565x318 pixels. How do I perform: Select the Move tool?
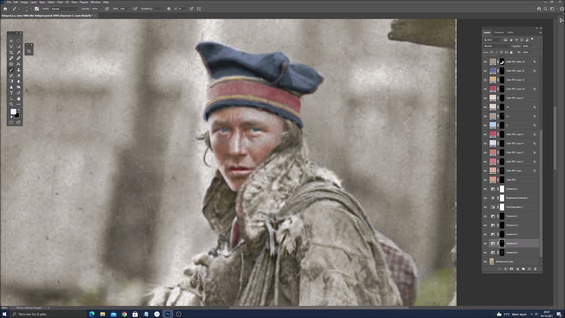pyautogui.click(x=11, y=41)
